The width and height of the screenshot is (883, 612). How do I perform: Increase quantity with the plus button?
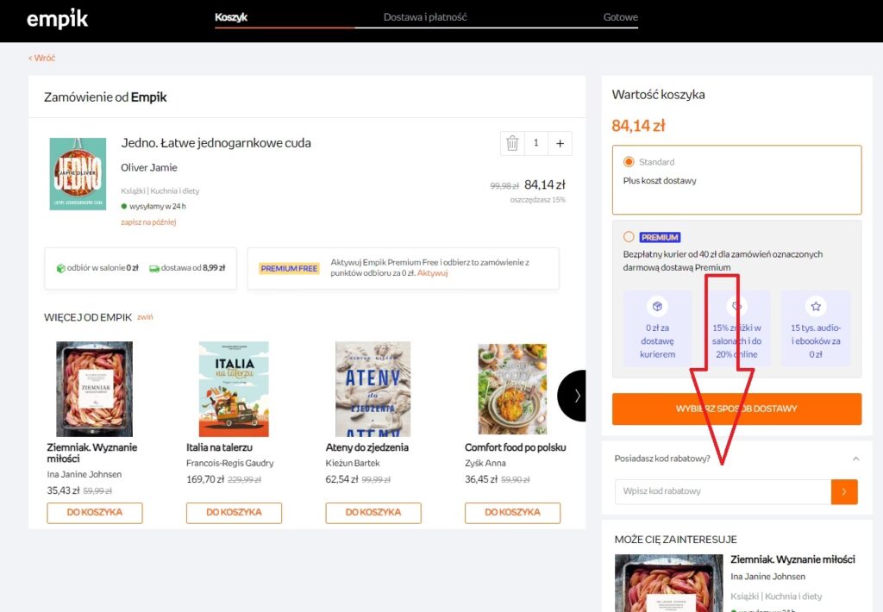[560, 144]
